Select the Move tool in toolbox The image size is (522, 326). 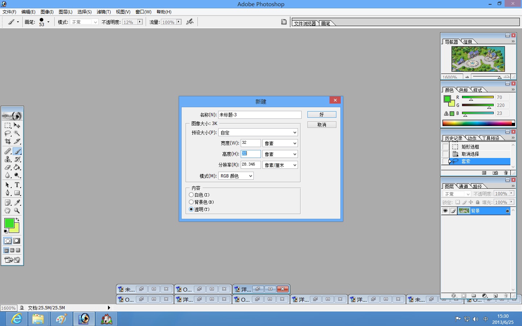(17, 125)
